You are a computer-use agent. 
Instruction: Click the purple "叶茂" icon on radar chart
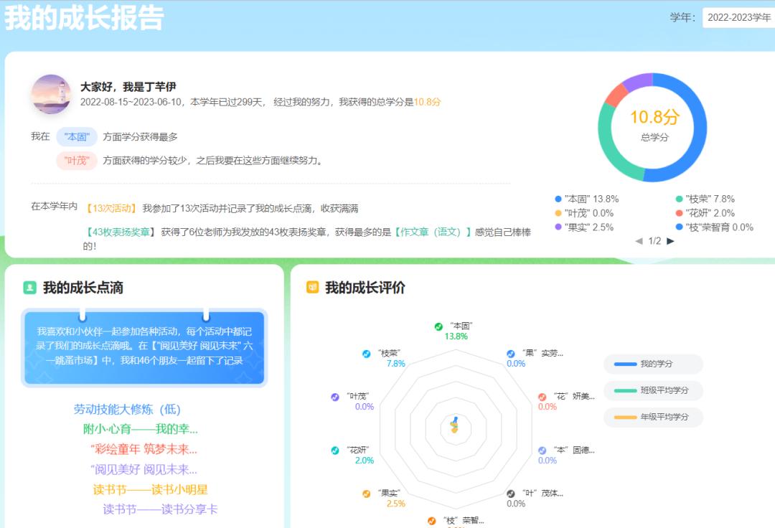334,397
